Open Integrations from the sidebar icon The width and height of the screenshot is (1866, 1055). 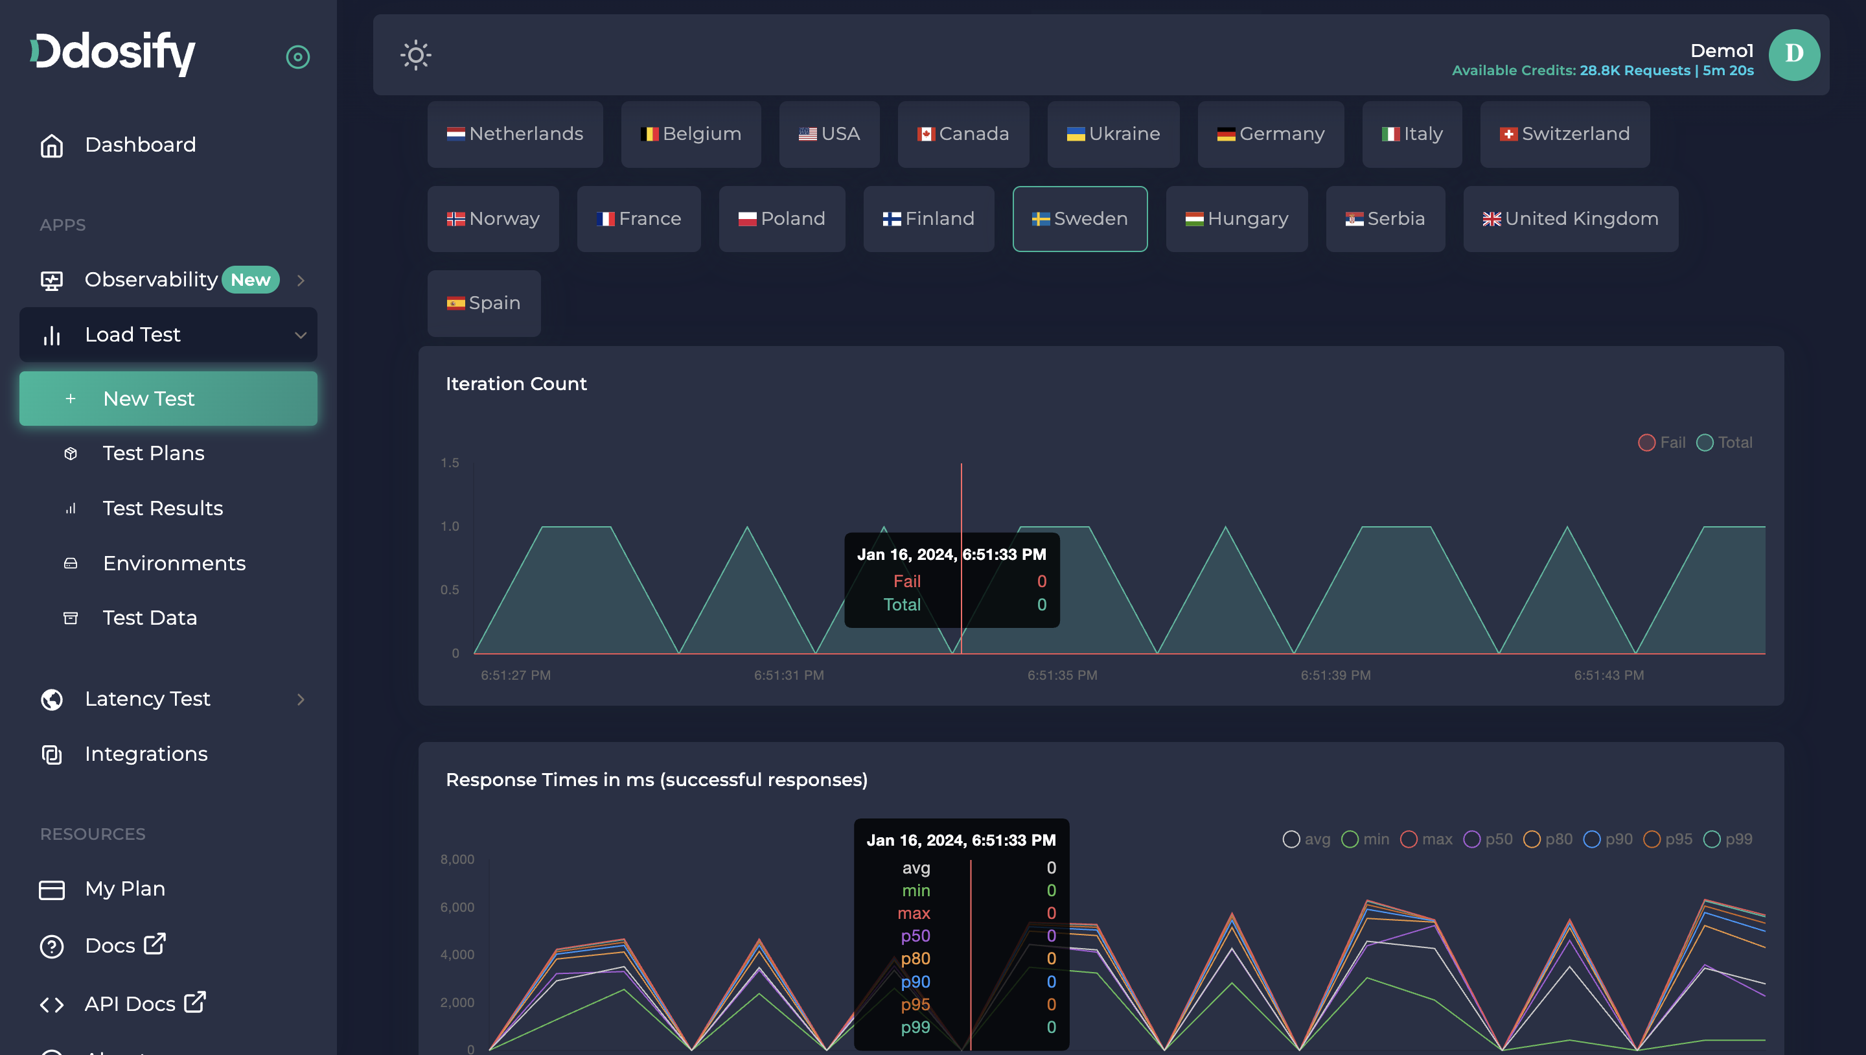pyautogui.click(x=51, y=754)
